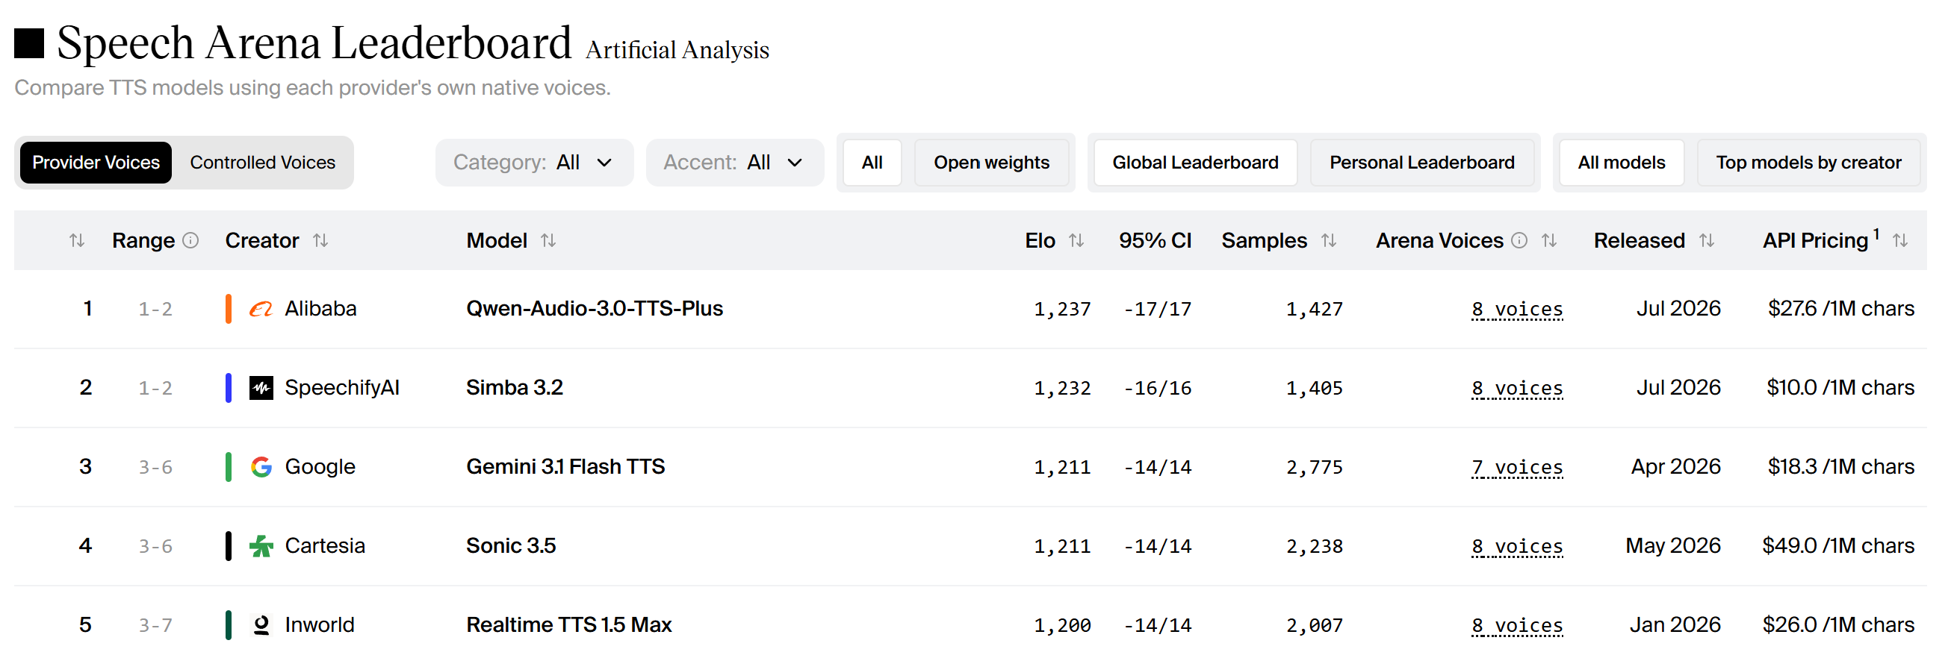Open 7 voices link for Gemini 3.1 Flash TTS
This screenshot has width=1951, height=658.
click(x=1517, y=468)
